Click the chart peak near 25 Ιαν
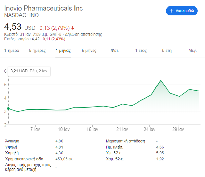 point(161,80)
